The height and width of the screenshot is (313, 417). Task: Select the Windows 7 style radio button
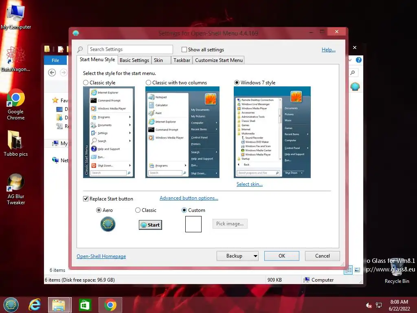point(237,83)
